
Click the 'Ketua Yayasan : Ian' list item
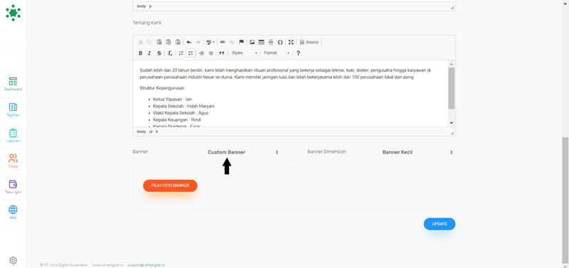pos(172,99)
